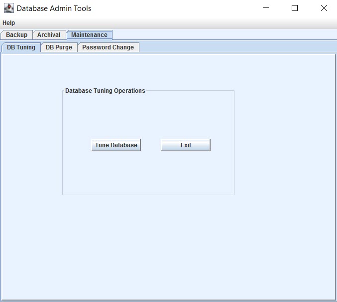The width and height of the screenshot is (337, 302).
Task: Select the Maintenance tab
Action: (x=89, y=35)
